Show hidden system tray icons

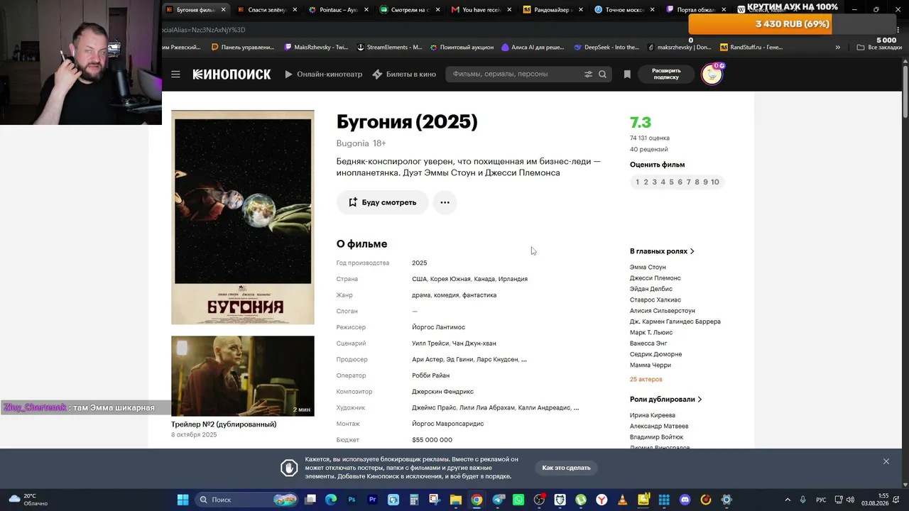click(x=788, y=500)
